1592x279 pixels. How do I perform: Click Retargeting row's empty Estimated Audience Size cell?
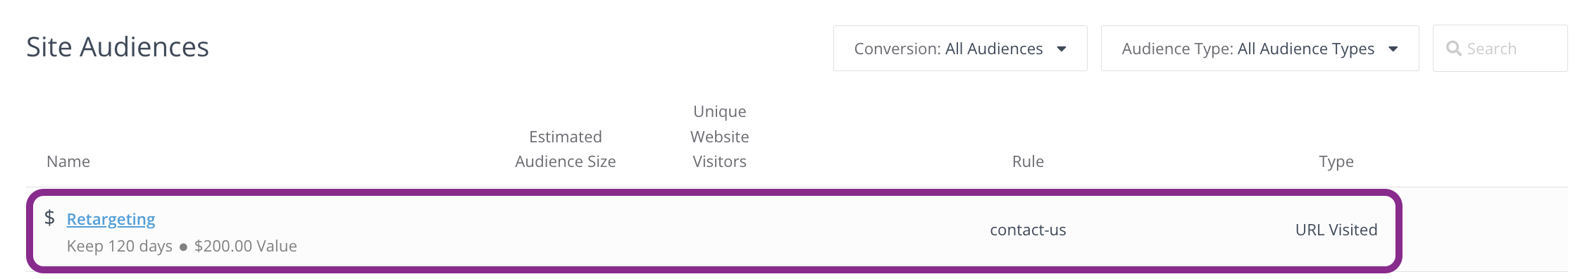565,230
